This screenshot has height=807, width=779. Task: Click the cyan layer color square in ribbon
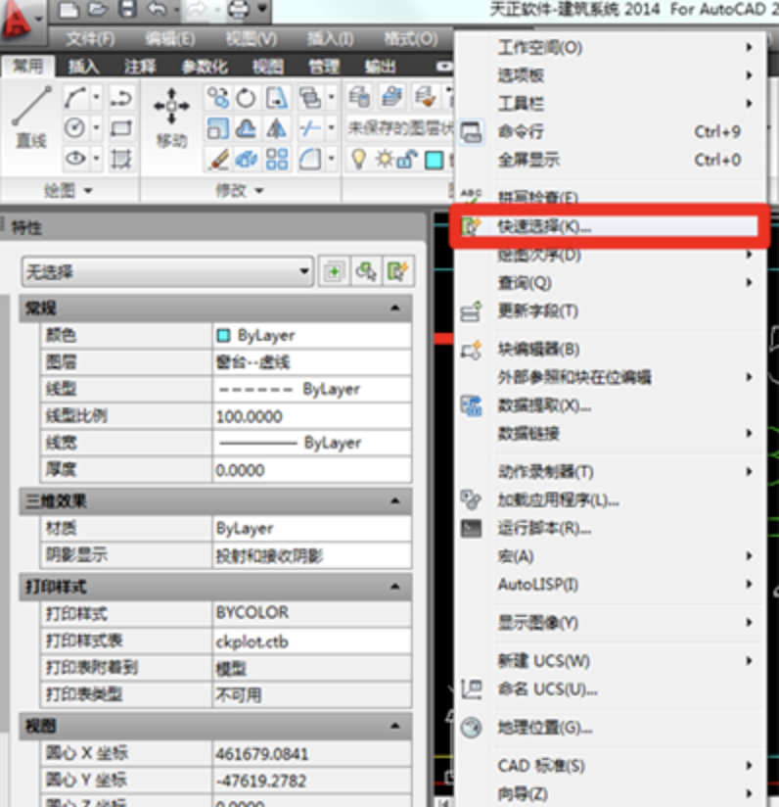point(434,160)
